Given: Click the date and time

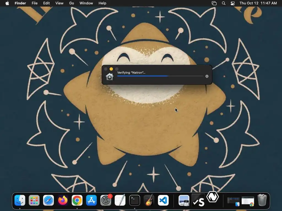Looking at the screenshot, I should point(258,3).
